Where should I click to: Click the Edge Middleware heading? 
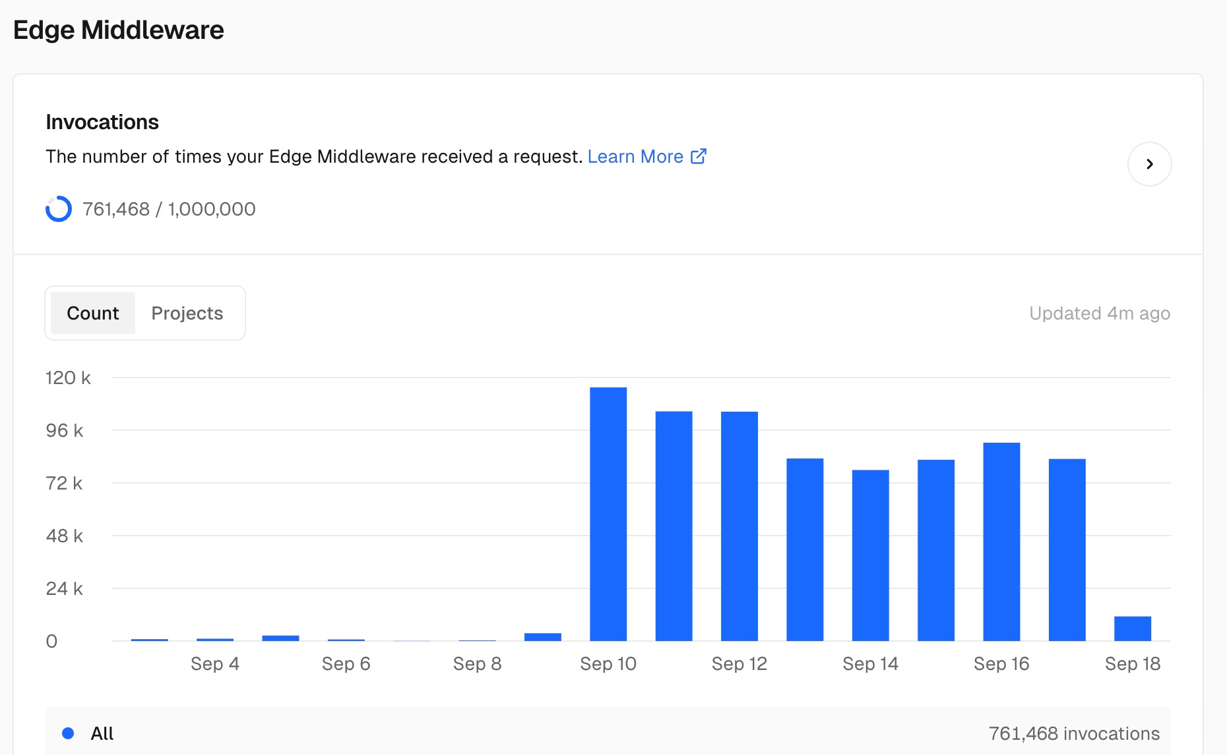pos(119,30)
